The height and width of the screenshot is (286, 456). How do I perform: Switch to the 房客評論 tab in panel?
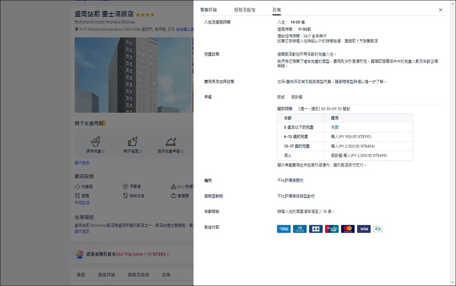click(x=208, y=10)
